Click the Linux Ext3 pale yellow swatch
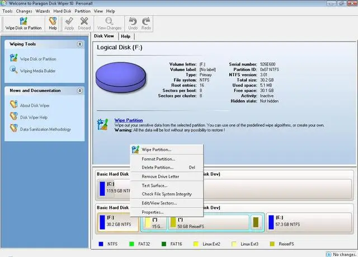Screen dimensions: 358x257 (x=234, y=244)
